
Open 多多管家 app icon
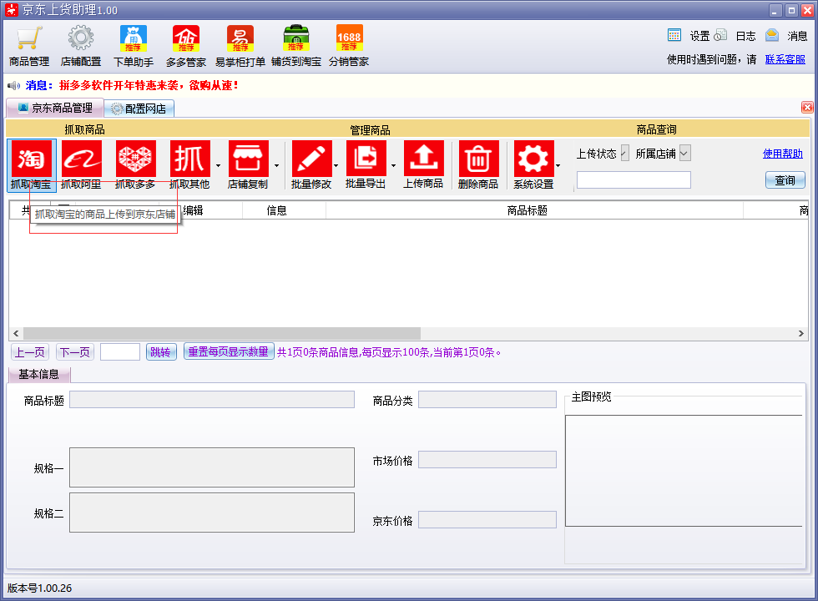(186, 46)
